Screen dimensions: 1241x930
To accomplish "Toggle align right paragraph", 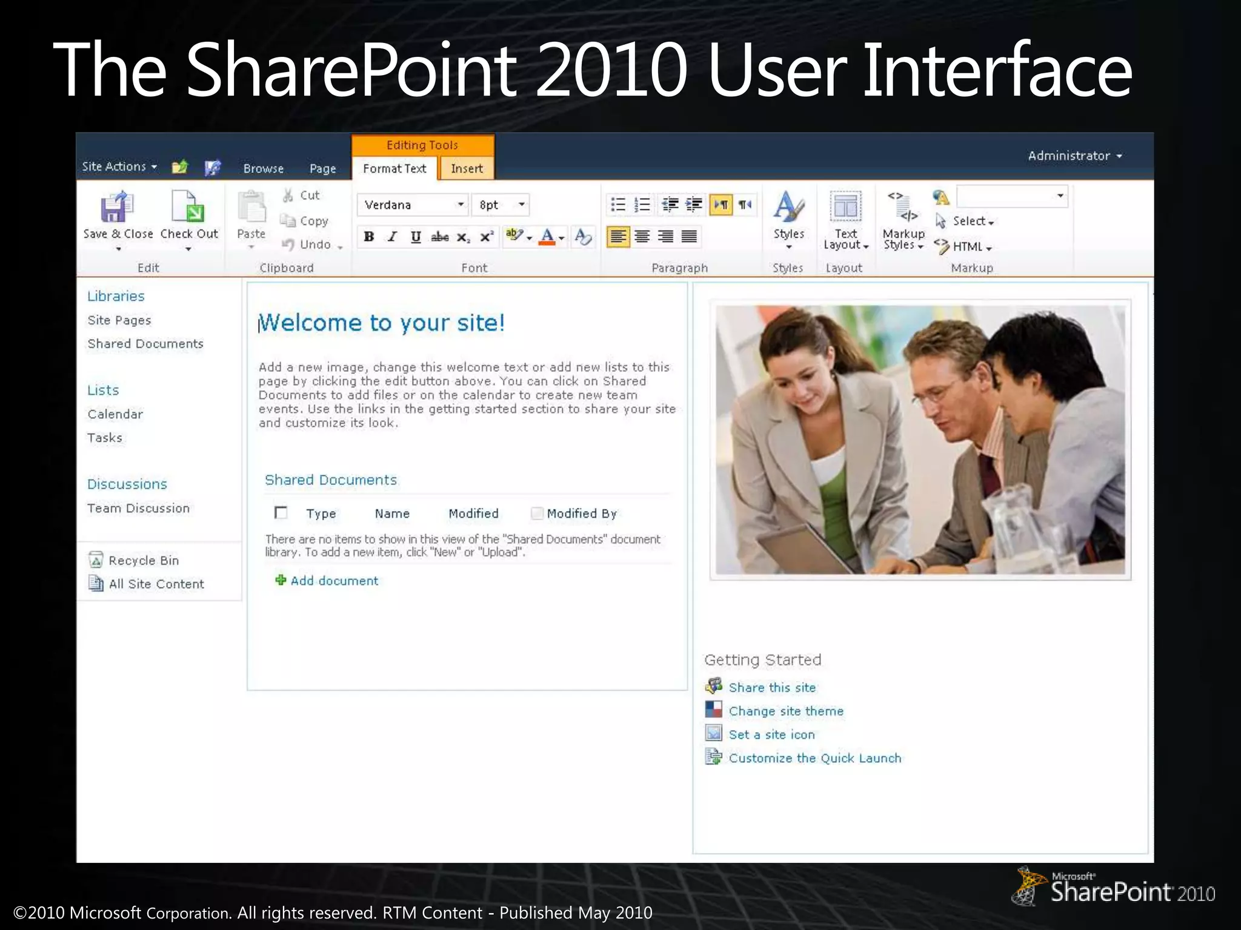I will tap(665, 236).
